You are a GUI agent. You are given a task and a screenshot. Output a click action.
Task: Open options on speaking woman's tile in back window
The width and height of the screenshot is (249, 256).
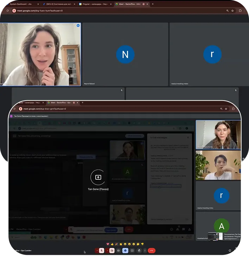point(78,25)
